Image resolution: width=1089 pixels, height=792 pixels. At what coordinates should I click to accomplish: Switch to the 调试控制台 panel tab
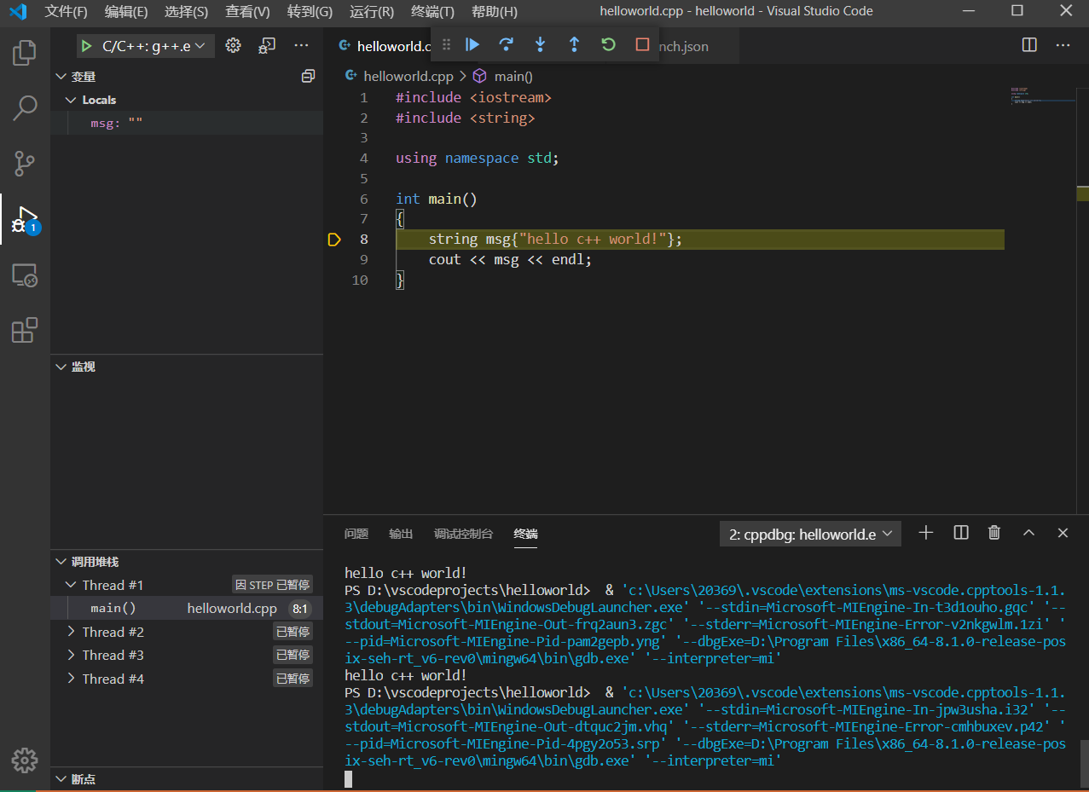(x=463, y=534)
